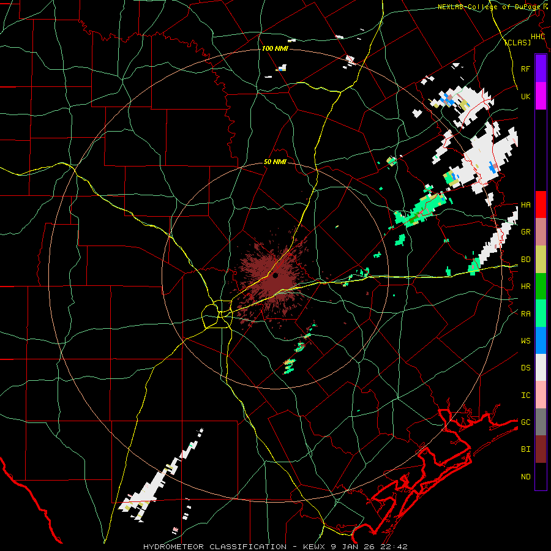Click the RF legend label text
Image resolution: width=551 pixels, height=551 pixels.
click(x=525, y=69)
